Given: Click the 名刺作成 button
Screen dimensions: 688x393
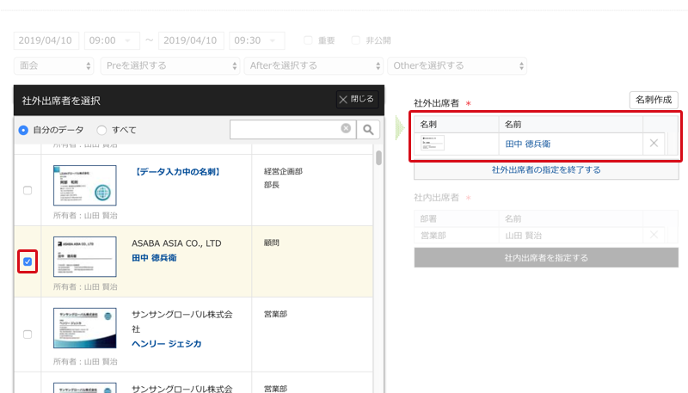Looking at the screenshot, I should (x=654, y=100).
